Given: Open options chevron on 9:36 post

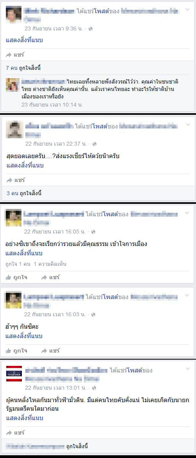Looking at the screenshot, I should [x=188, y=10].
